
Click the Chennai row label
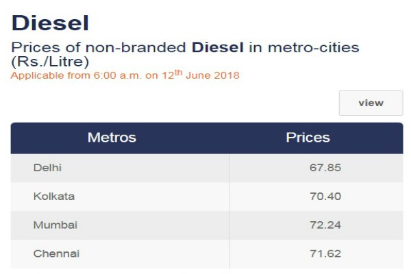pyautogui.click(x=56, y=253)
